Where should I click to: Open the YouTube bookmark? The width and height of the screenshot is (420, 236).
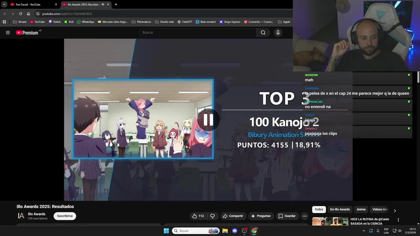point(37,22)
